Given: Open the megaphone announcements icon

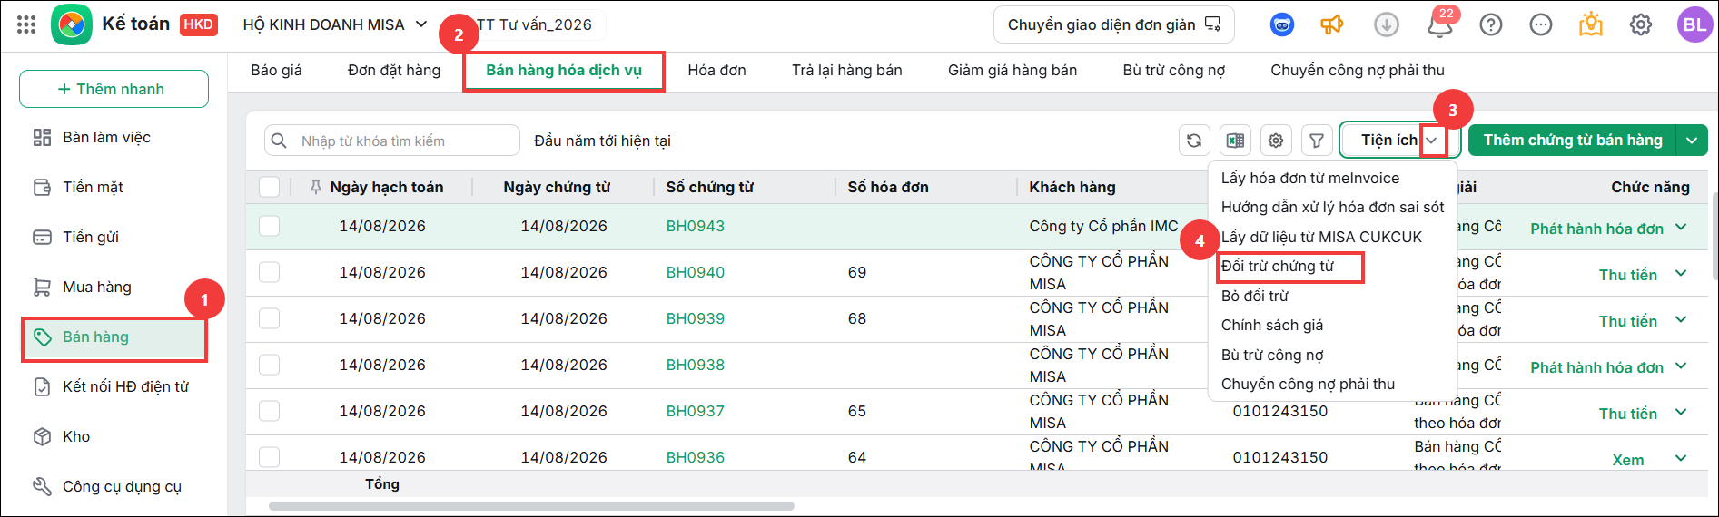Looking at the screenshot, I should [x=1332, y=25].
